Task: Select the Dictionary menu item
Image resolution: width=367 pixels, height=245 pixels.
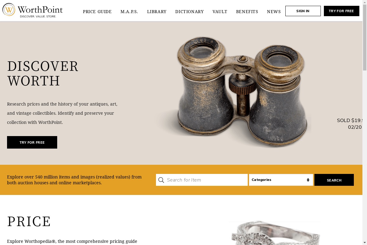Action: 189,12
